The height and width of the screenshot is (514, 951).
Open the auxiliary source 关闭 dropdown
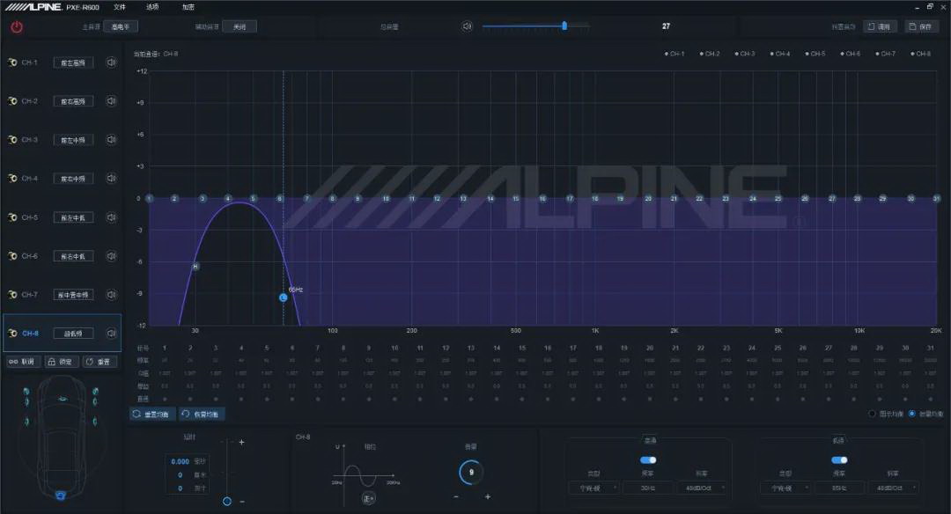pyautogui.click(x=240, y=26)
